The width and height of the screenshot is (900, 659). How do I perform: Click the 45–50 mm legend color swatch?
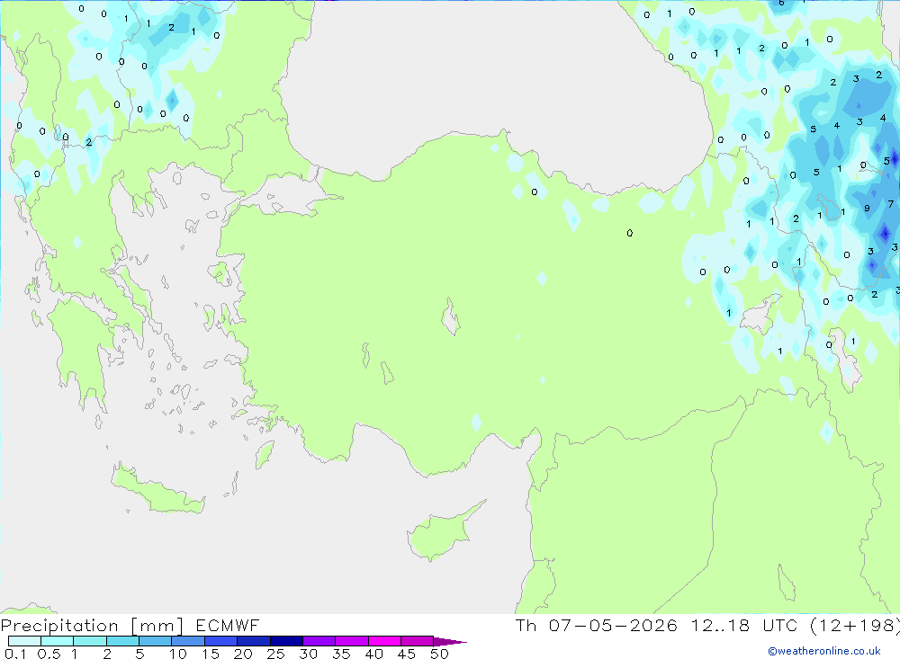click(x=417, y=641)
